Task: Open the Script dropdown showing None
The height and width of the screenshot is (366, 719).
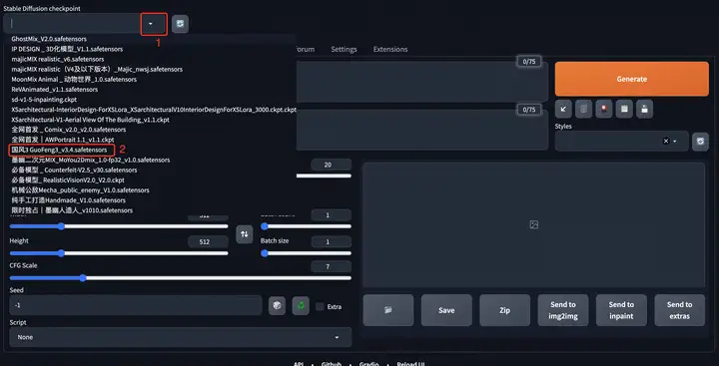Action: point(180,337)
